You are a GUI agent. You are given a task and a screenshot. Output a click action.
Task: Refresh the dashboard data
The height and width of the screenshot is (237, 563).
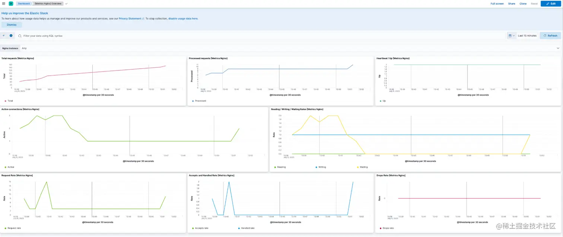pos(550,36)
